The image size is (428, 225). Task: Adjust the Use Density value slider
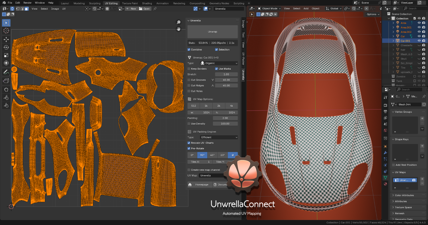coord(225,124)
